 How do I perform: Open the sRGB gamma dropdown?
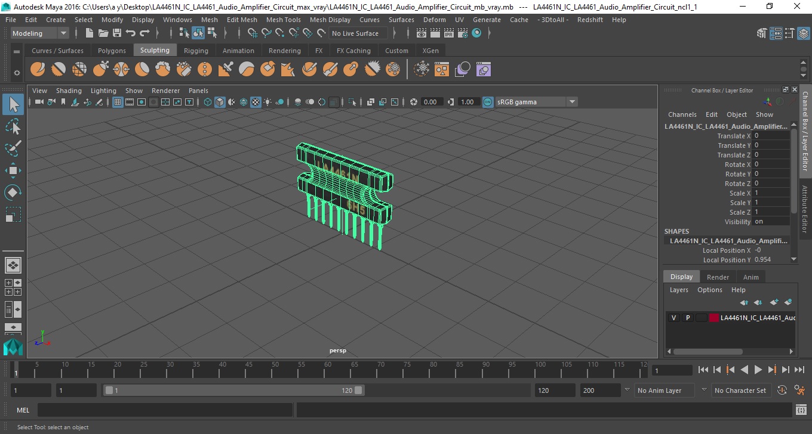pyautogui.click(x=536, y=102)
